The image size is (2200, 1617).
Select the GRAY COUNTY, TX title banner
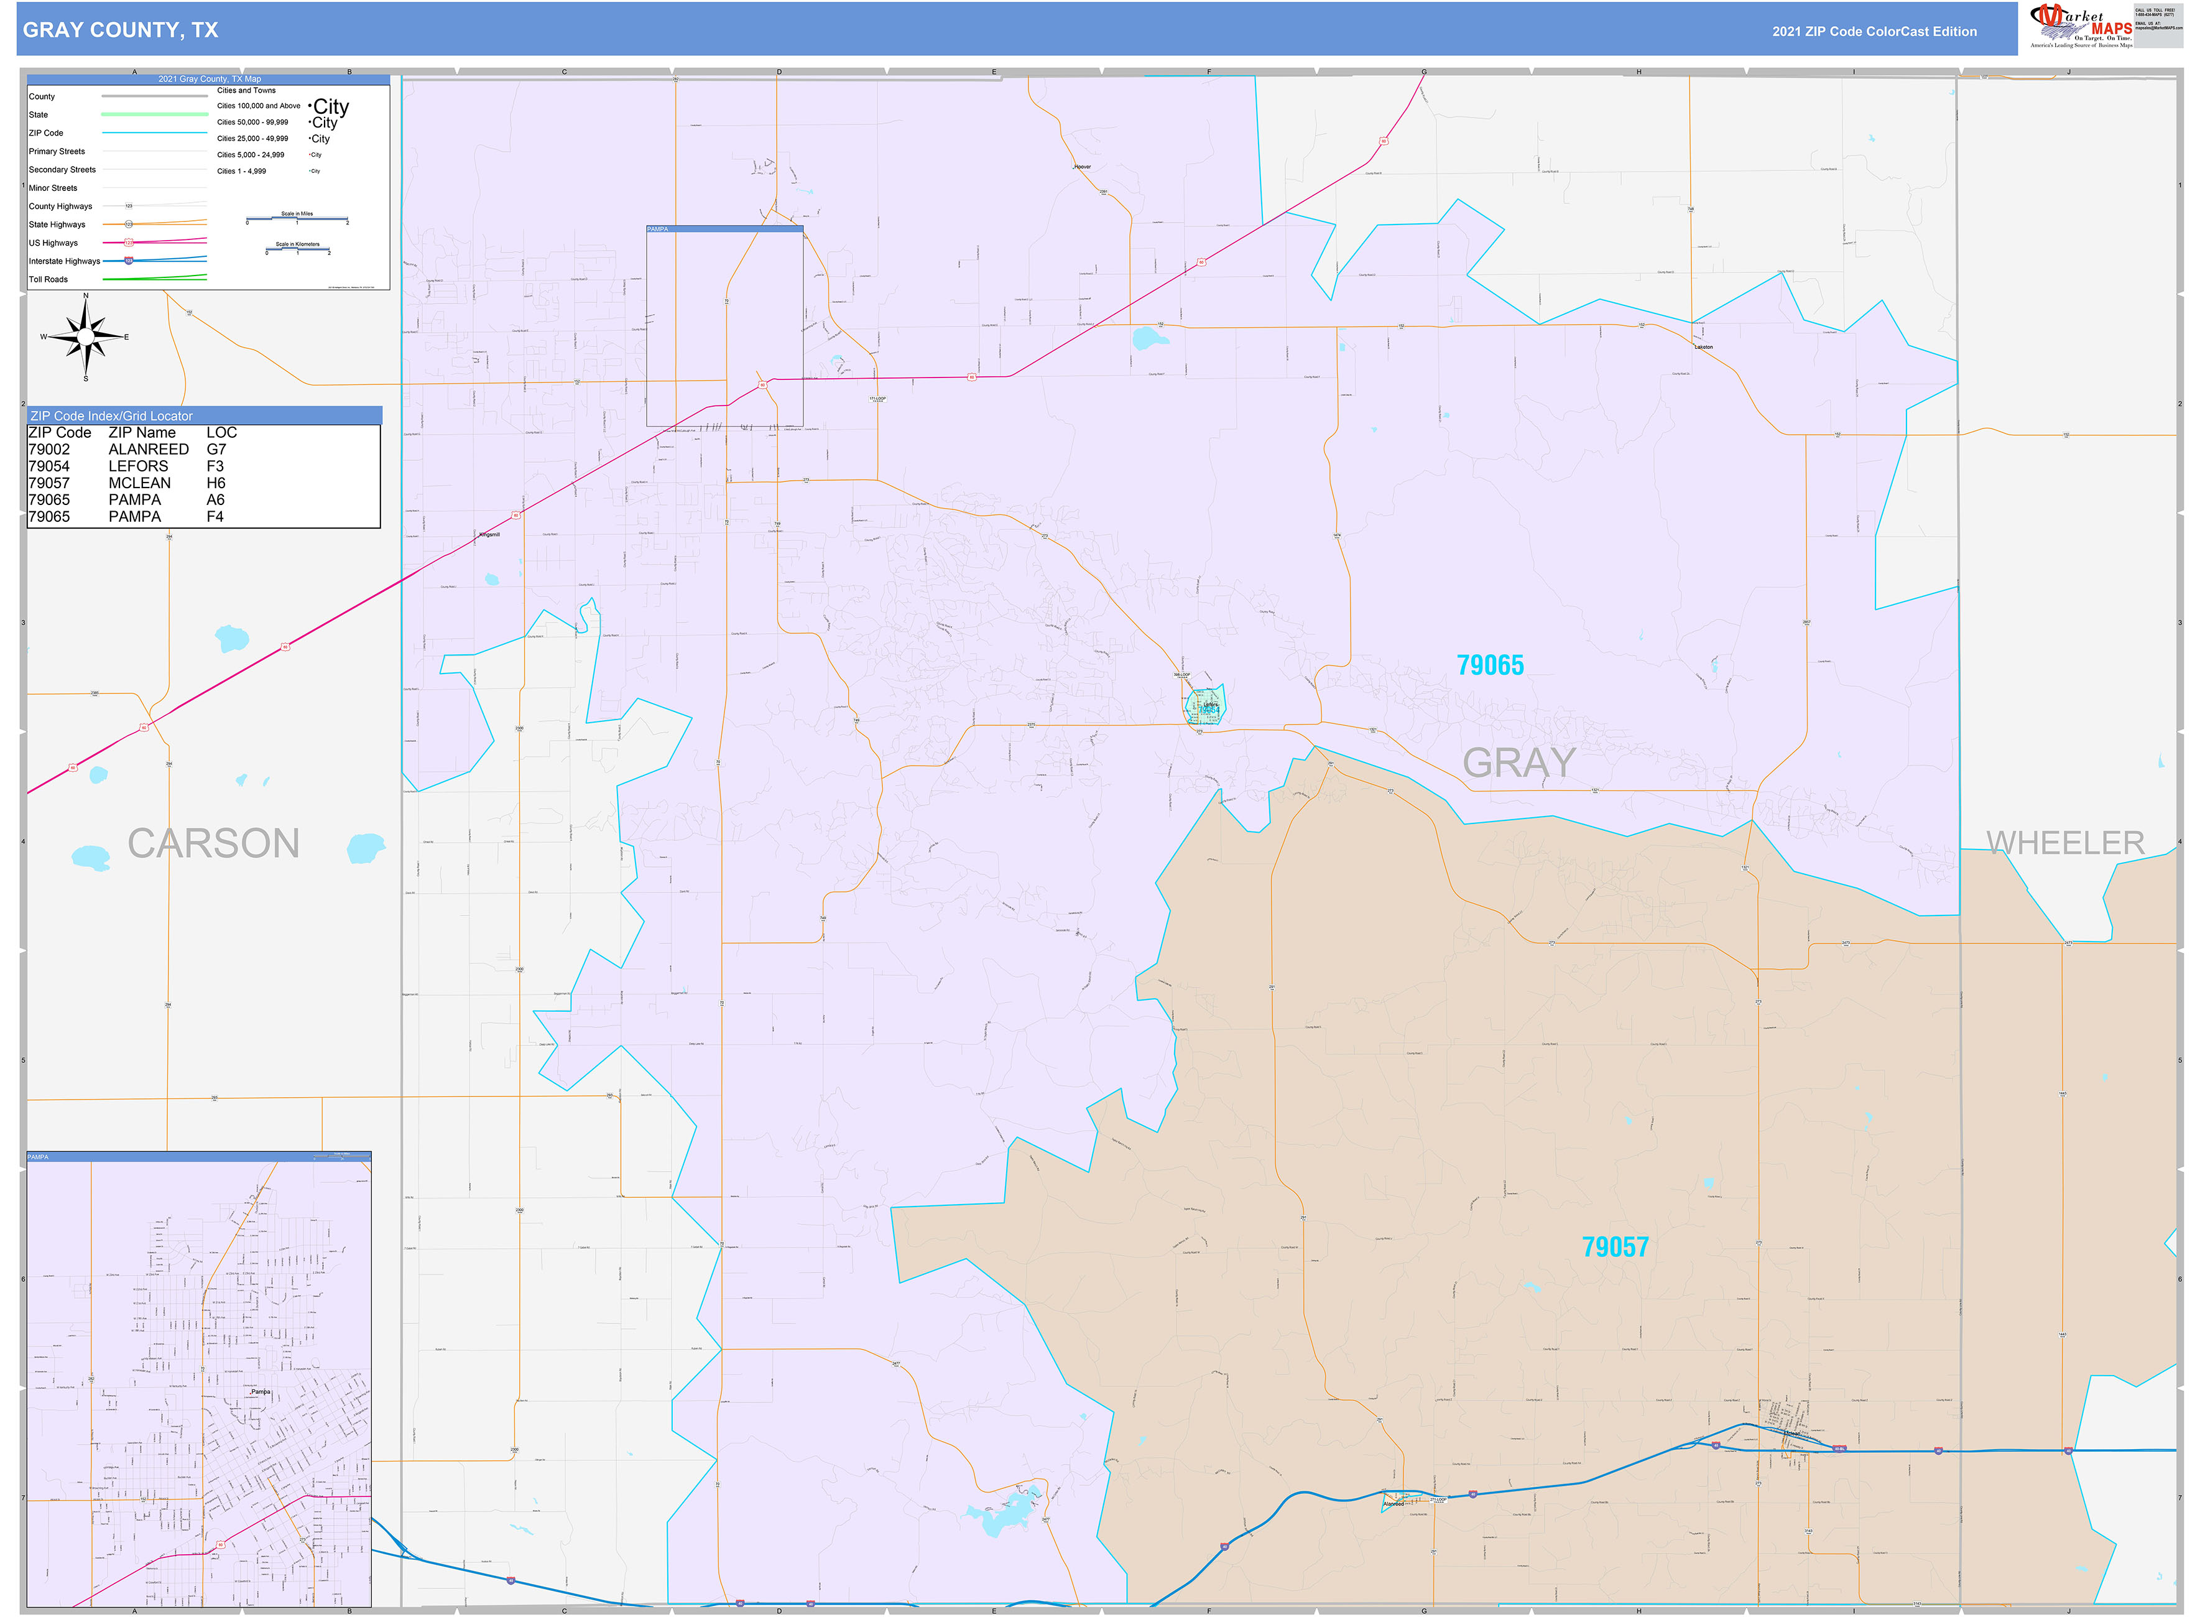click(x=121, y=30)
